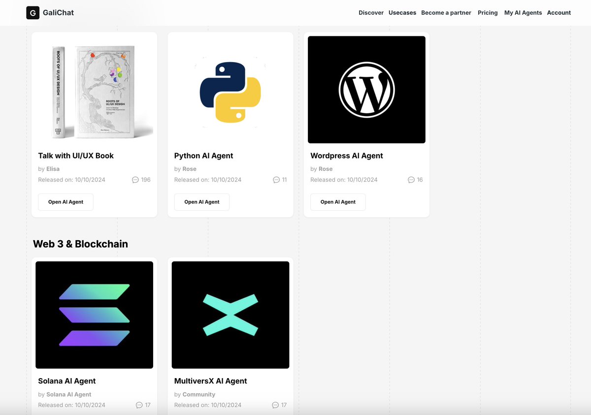Click the WordPress logo thumbnail

(x=366, y=90)
